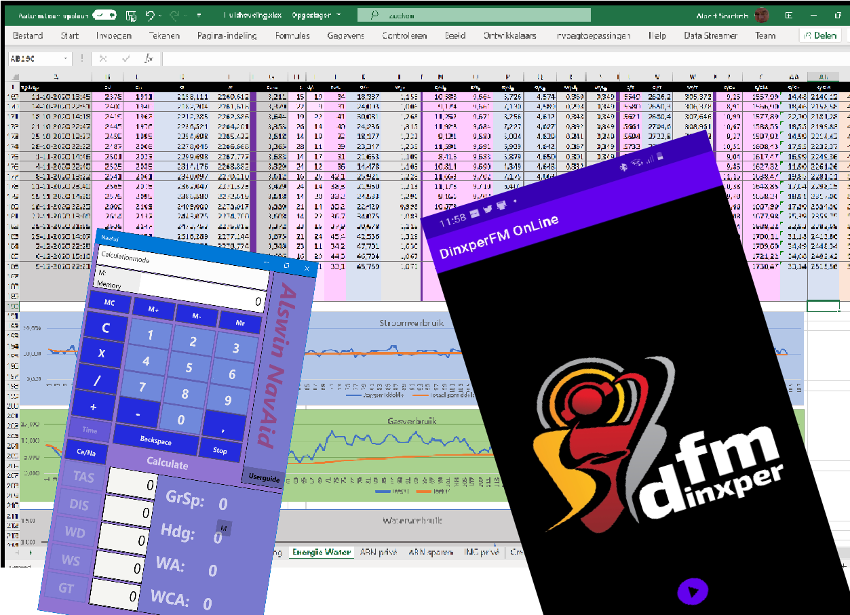Viewport: 850px width, 615px height.
Task: Select the Energie Water sheet tab
Action: [322, 552]
